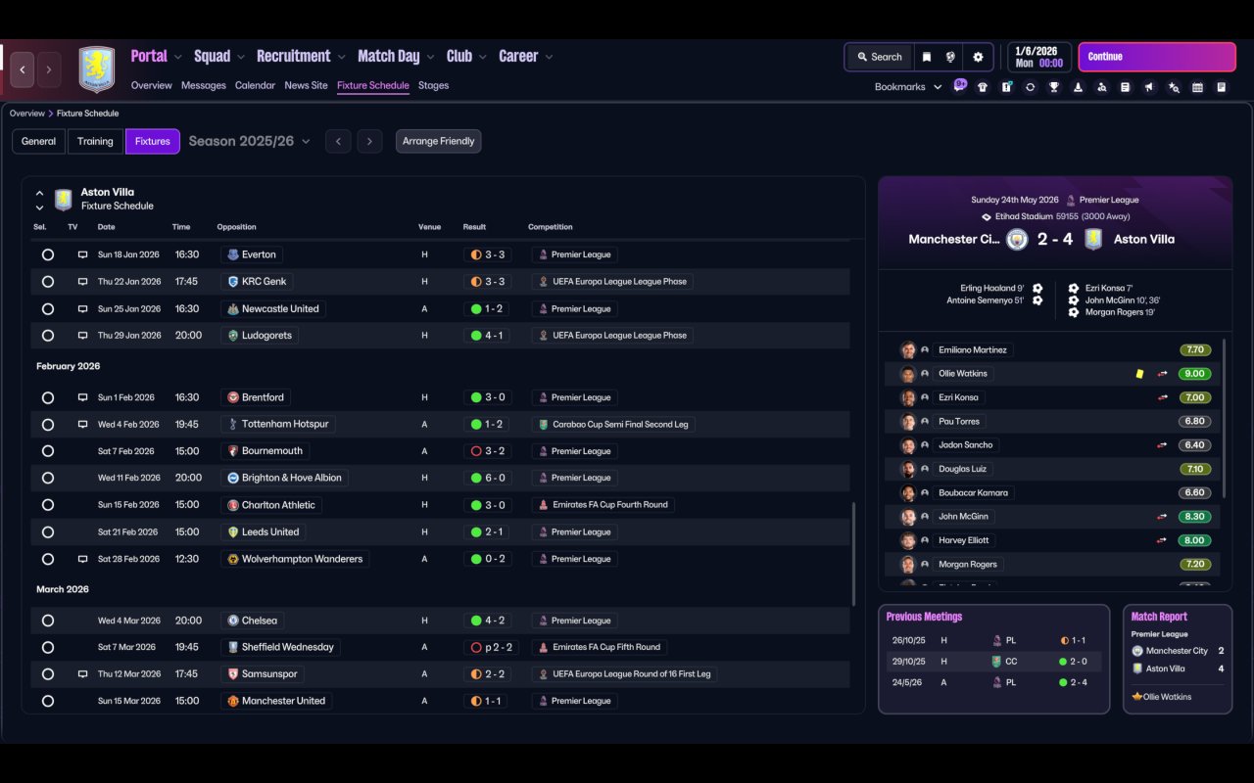Click the Arrange Friendly button
The image size is (1254, 783).
click(438, 141)
